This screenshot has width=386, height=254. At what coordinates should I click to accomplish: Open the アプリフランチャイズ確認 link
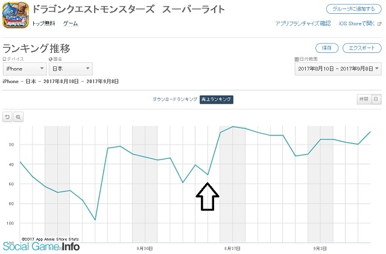point(303,23)
